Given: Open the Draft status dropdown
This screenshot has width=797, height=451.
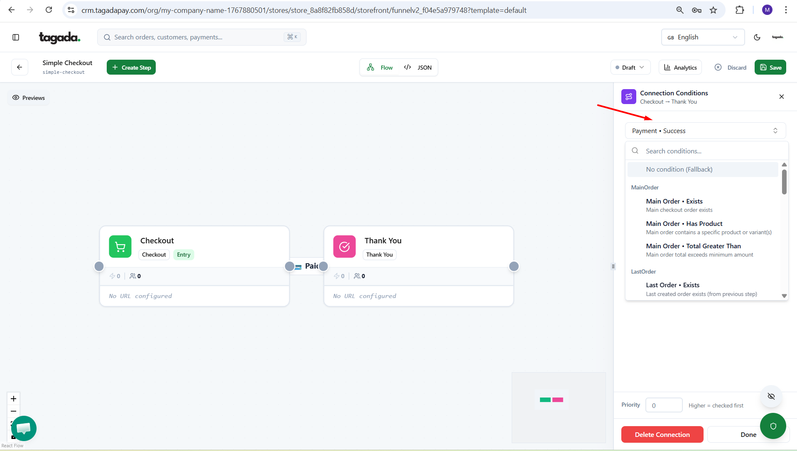Looking at the screenshot, I should pyautogui.click(x=630, y=68).
